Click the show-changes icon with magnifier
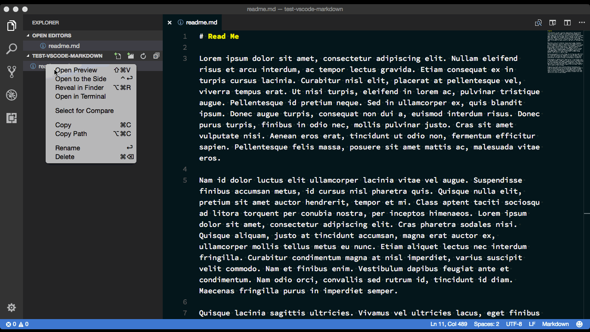Screen dimensions: 590x332 tap(538, 23)
